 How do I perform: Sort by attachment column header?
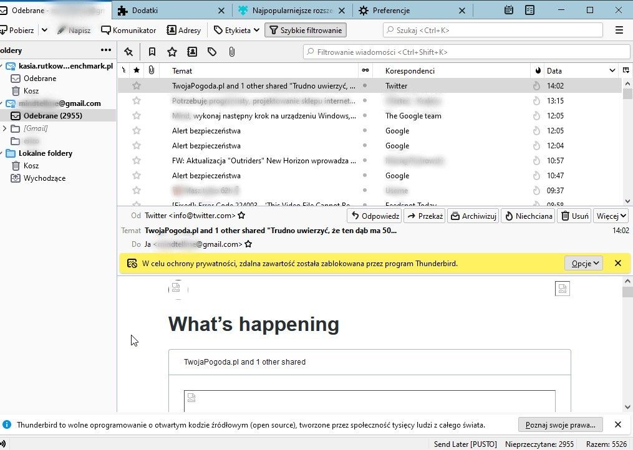coord(152,70)
